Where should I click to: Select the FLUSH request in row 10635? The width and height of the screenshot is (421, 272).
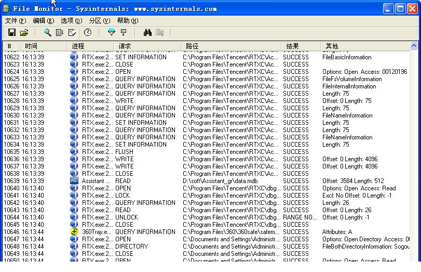tap(124, 151)
